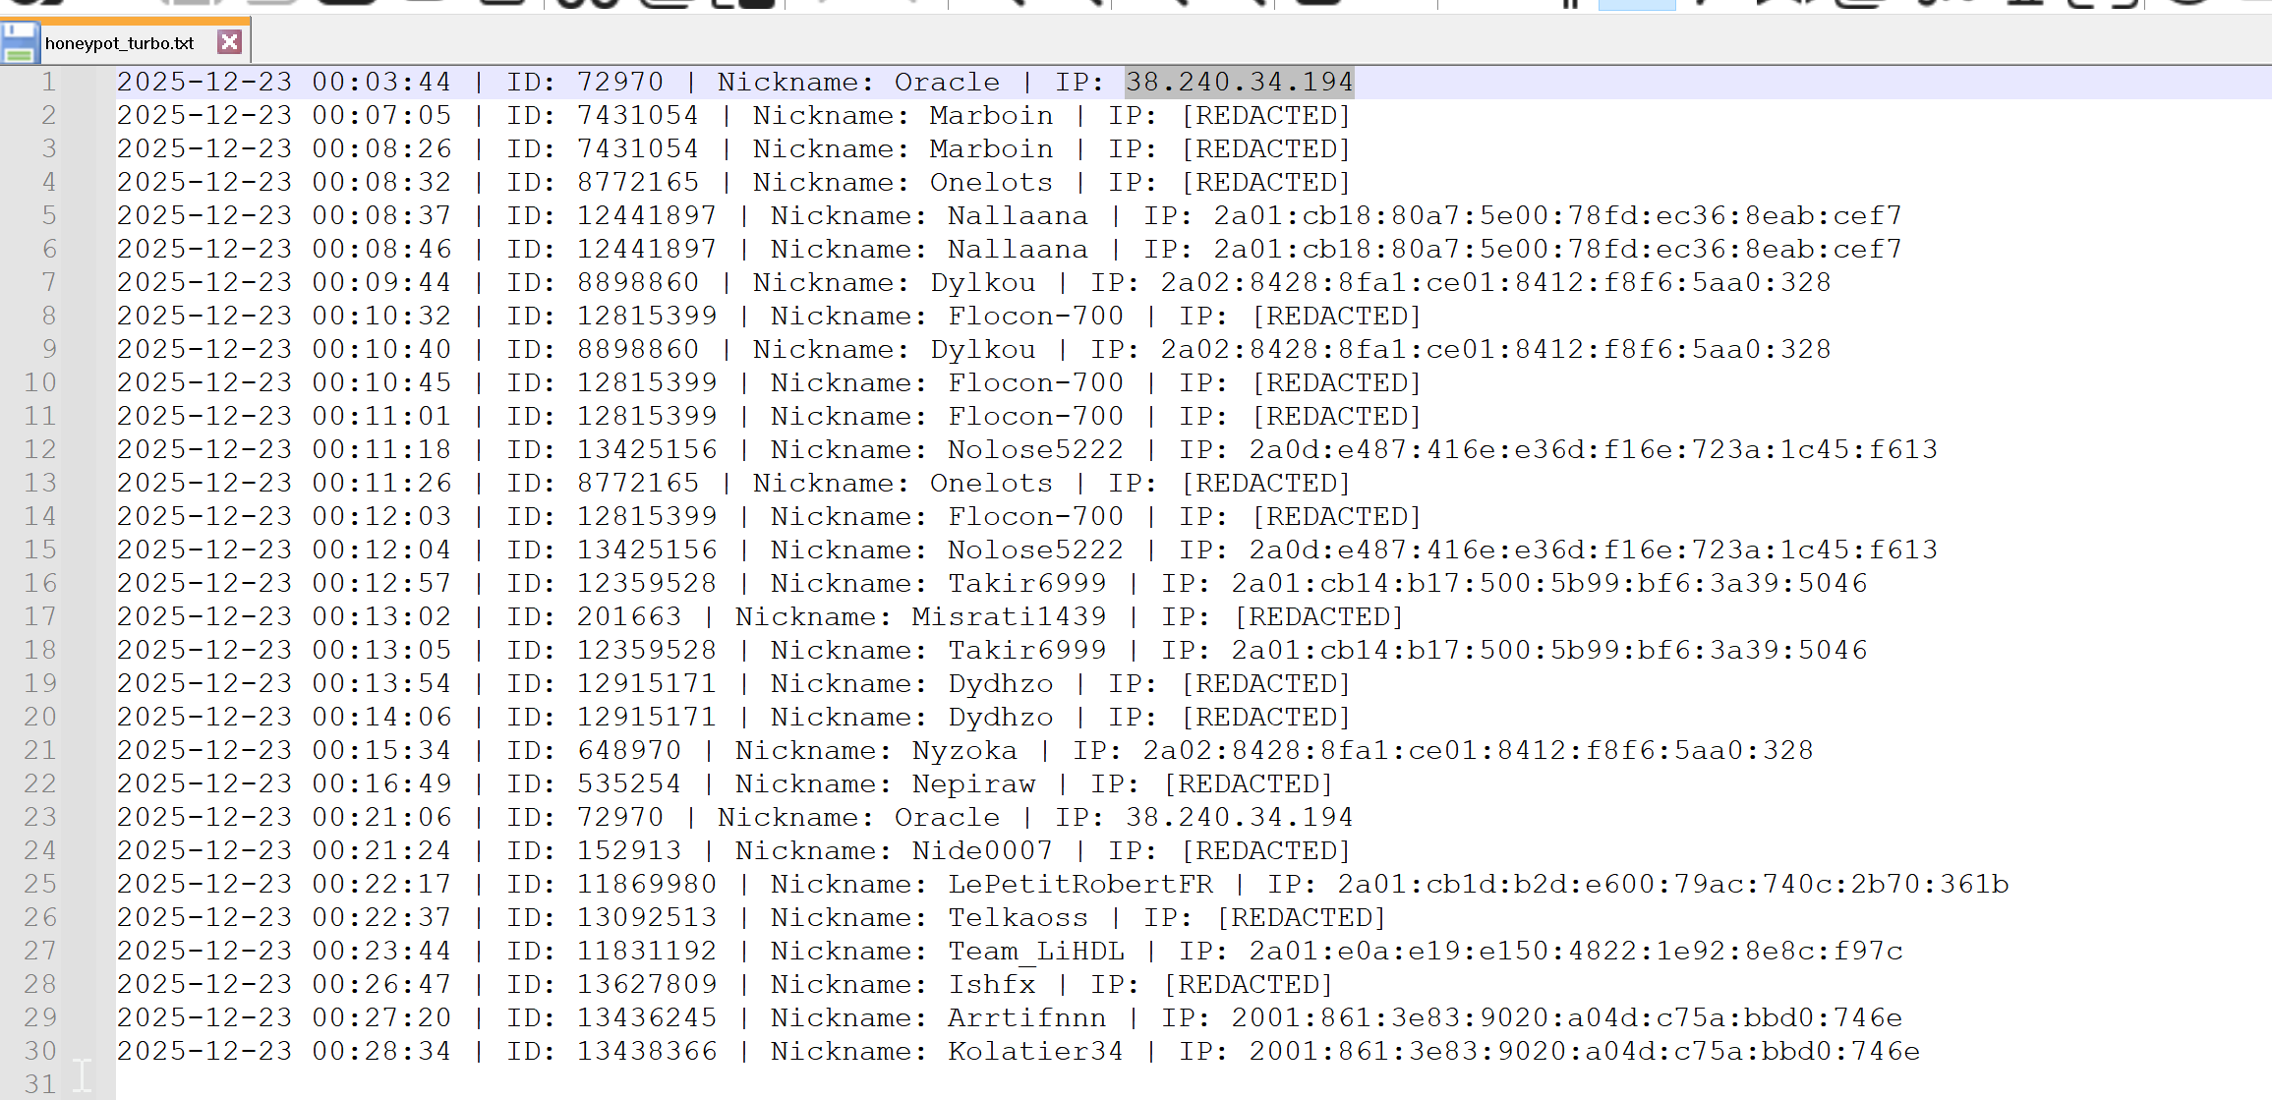The width and height of the screenshot is (2272, 1100).
Task: Click [REDACTED] IP on line 2
Action: click(1266, 116)
